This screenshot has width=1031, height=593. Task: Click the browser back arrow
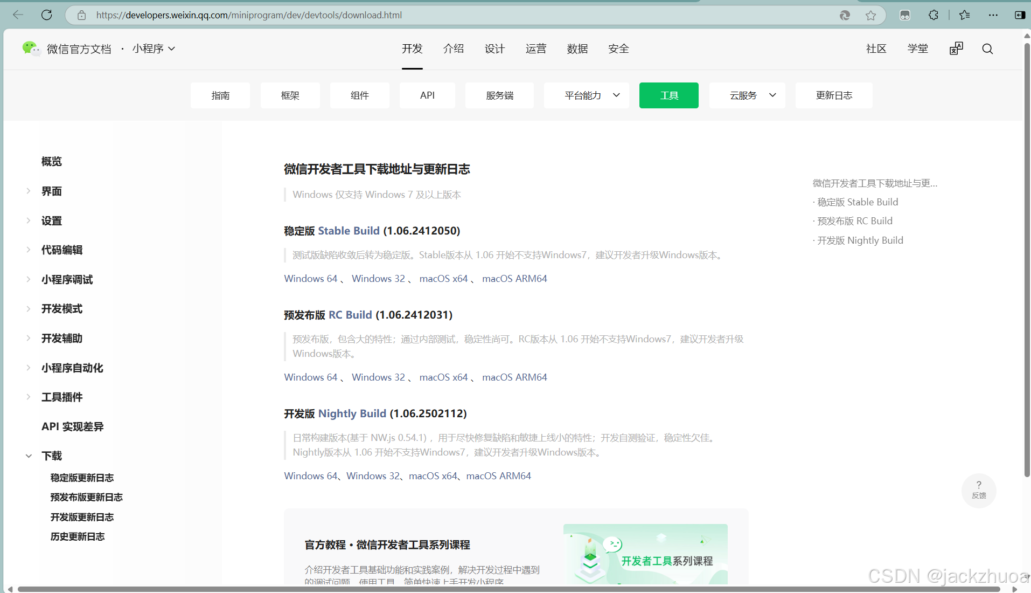point(18,15)
